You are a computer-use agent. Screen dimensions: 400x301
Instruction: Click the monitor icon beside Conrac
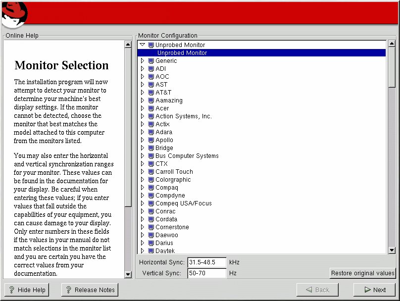[x=151, y=211]
